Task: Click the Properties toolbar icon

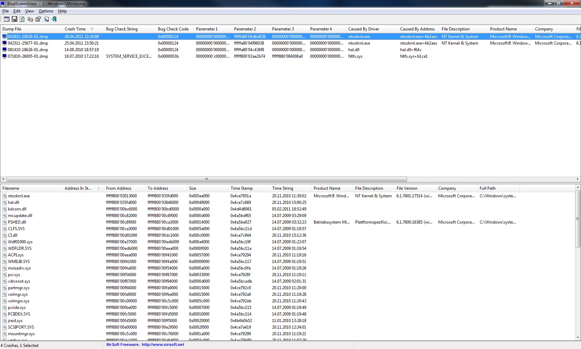Action: click(x=38, y=19)
